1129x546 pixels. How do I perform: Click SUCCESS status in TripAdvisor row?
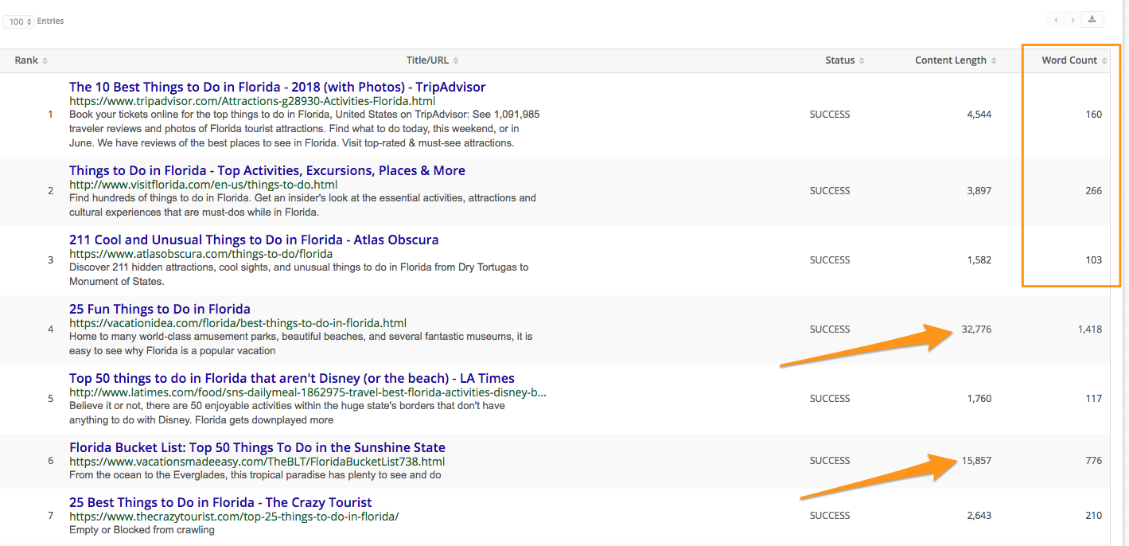tap(830, 115)
